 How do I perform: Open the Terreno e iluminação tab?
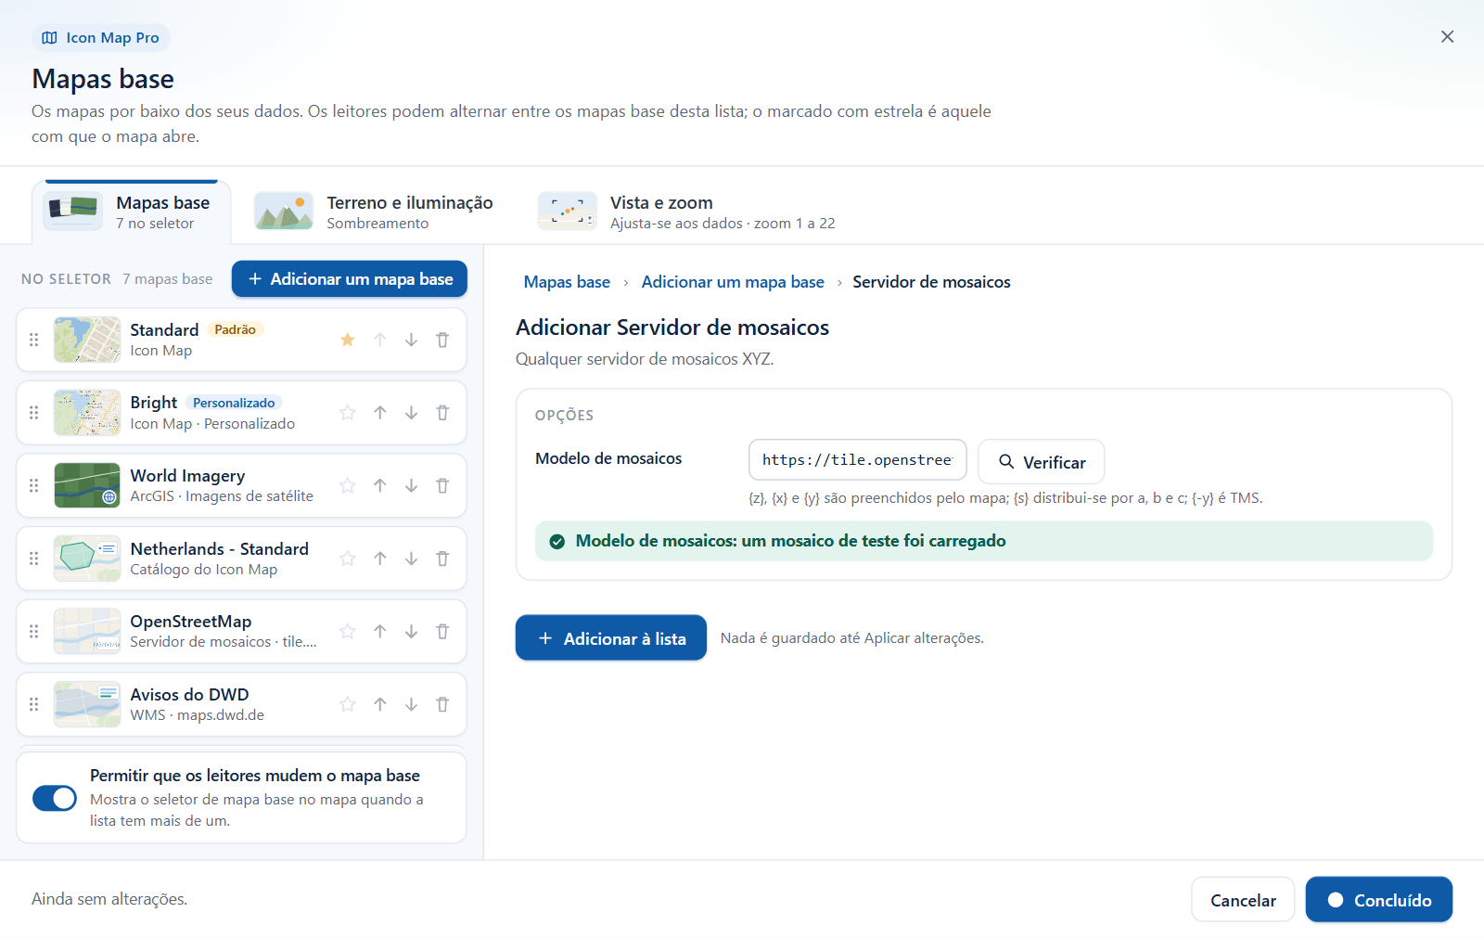pyautogui.click(x=374, y=212)
